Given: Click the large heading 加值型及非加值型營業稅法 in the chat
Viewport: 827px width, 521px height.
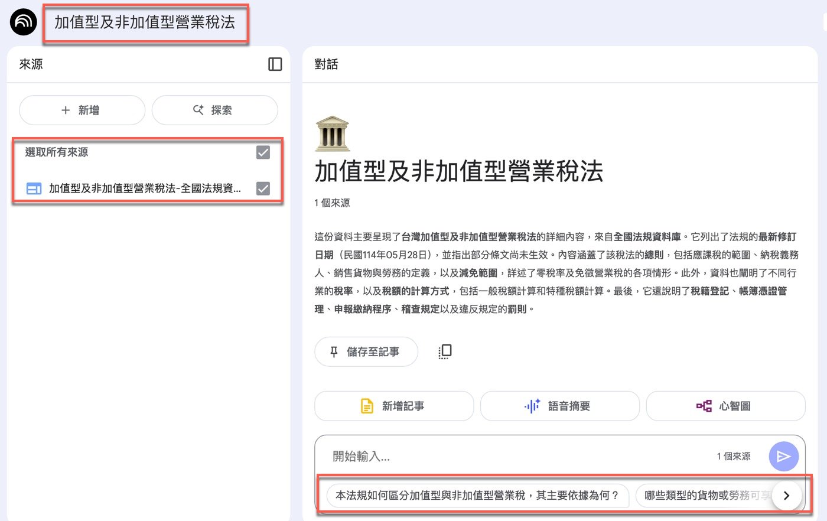Looking at the screenshot, I should 459,172.
